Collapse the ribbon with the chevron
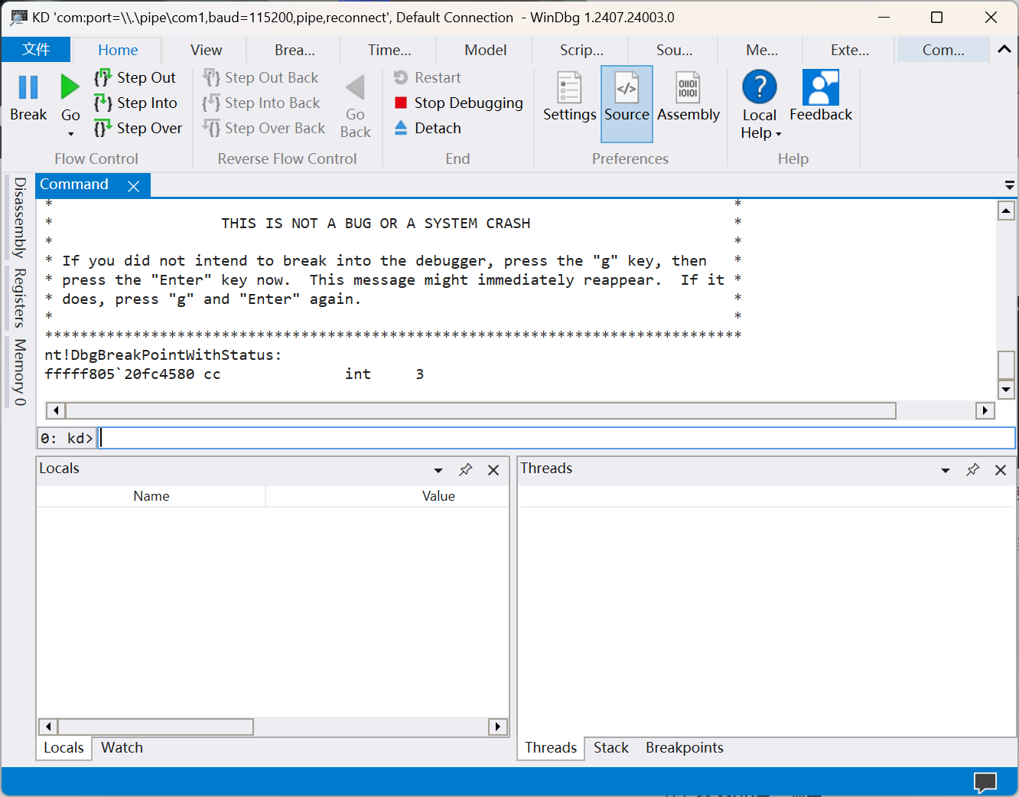Image resolution: width=1019 pixels, height=797 pixels. 1004,49
